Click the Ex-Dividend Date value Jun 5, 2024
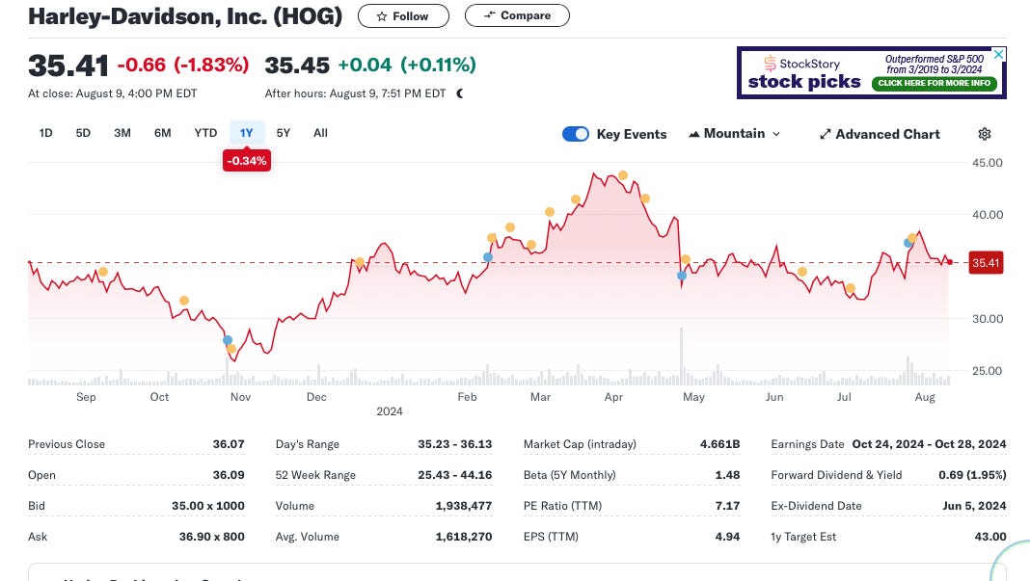This screenshot has height=581, width=1030. tap(974, 506)
